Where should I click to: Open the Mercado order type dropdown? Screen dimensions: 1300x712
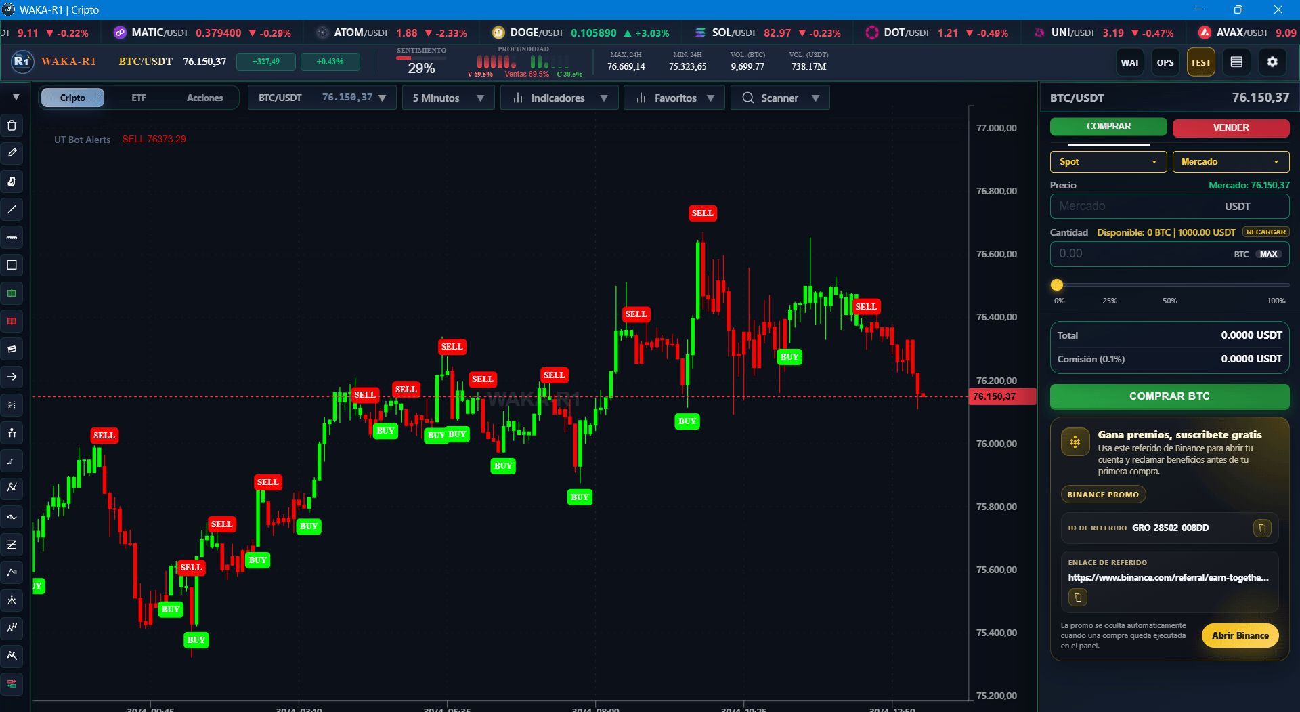(1231, 161)
